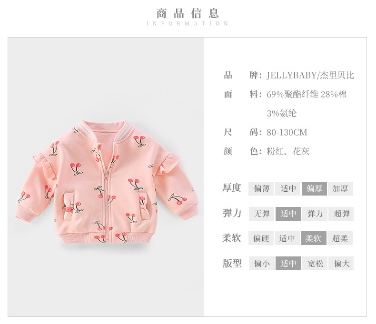The width and height of the screenshot is (376, 324).
Task: Choose the highlighted 适中 fit box
Action: coord(288,264)
